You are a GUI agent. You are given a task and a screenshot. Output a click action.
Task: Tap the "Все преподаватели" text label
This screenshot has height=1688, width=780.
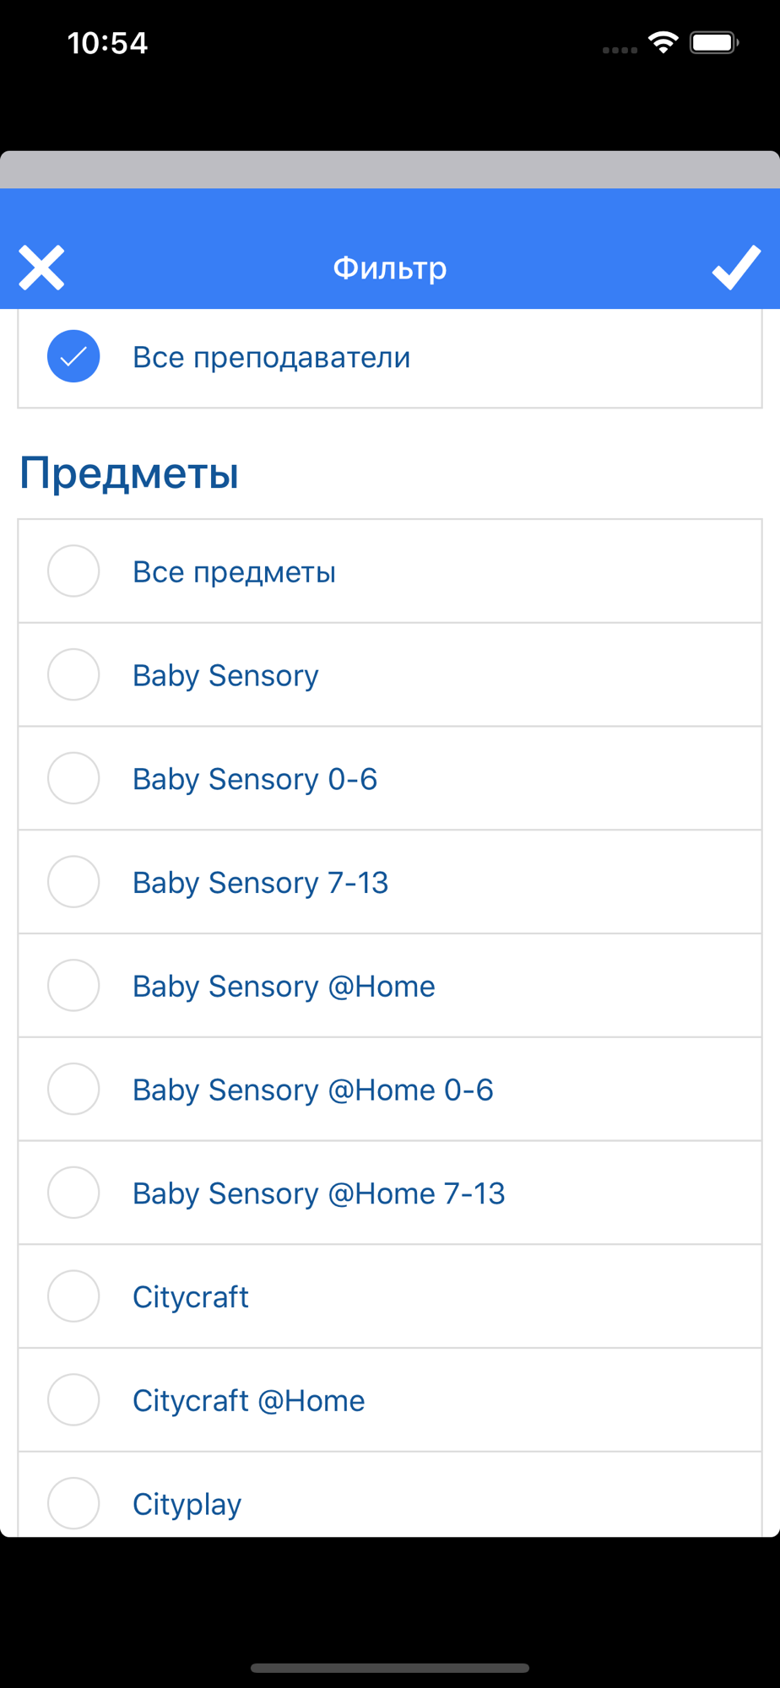[272, 357]
